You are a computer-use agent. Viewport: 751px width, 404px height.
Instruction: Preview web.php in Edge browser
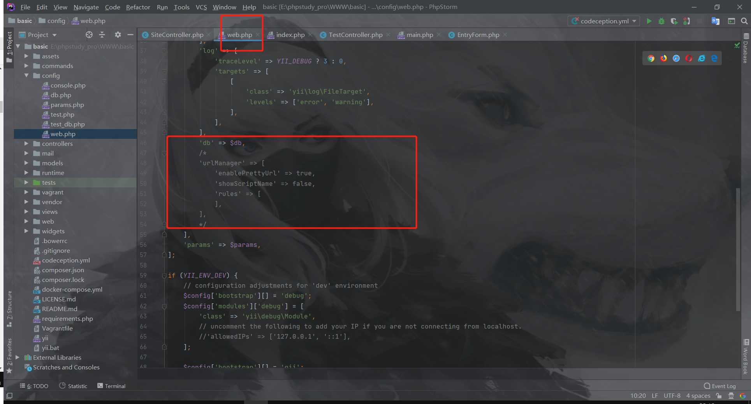click(x=714, y=58)
